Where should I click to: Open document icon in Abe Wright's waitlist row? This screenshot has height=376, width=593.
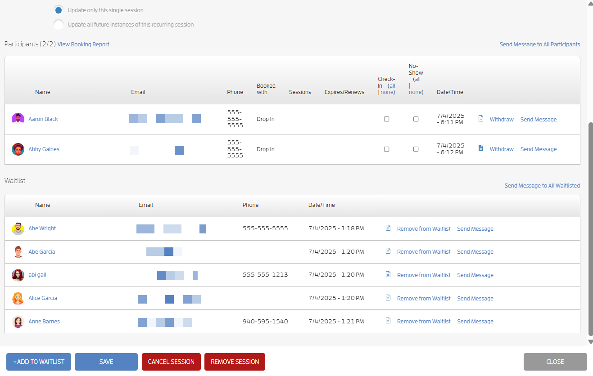388,228
